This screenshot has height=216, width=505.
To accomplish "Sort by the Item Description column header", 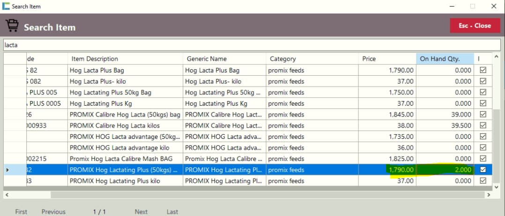I will tap(125, 59).
